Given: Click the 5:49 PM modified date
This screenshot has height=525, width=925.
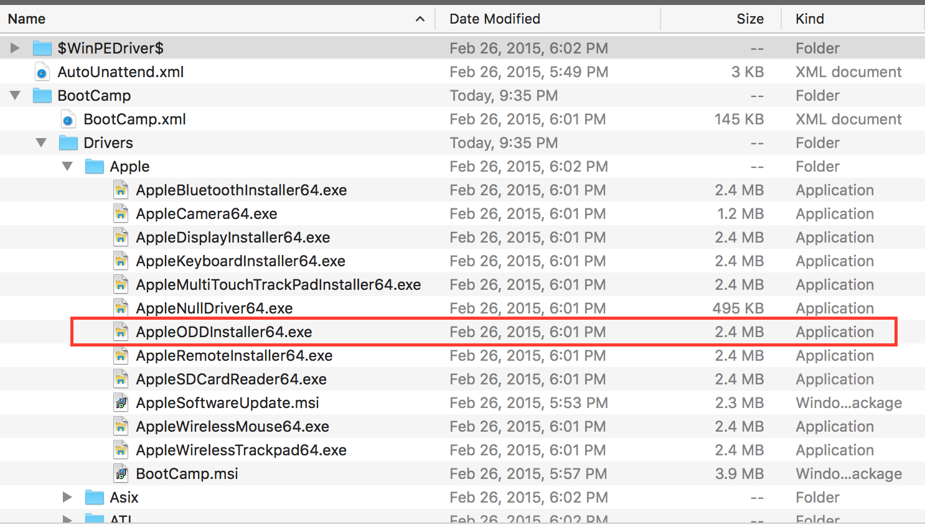Looking at the screenshot, I should [529, 72].
